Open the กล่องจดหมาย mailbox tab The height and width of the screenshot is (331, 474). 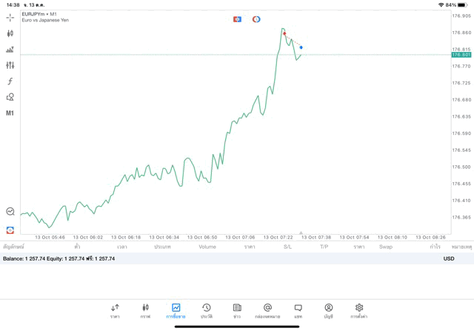coord(267,311)
